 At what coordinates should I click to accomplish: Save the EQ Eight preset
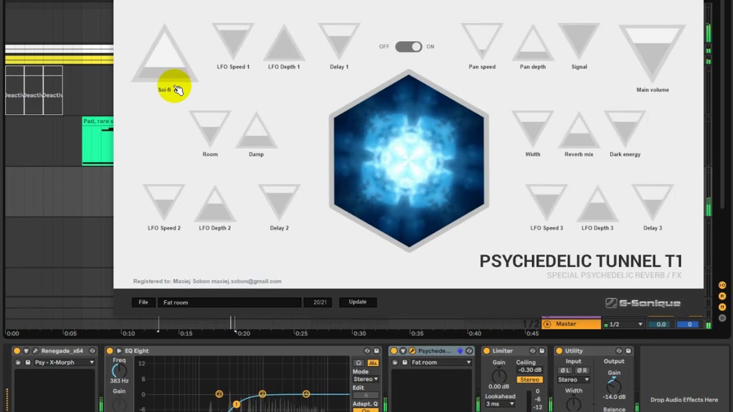coord(376,351)
